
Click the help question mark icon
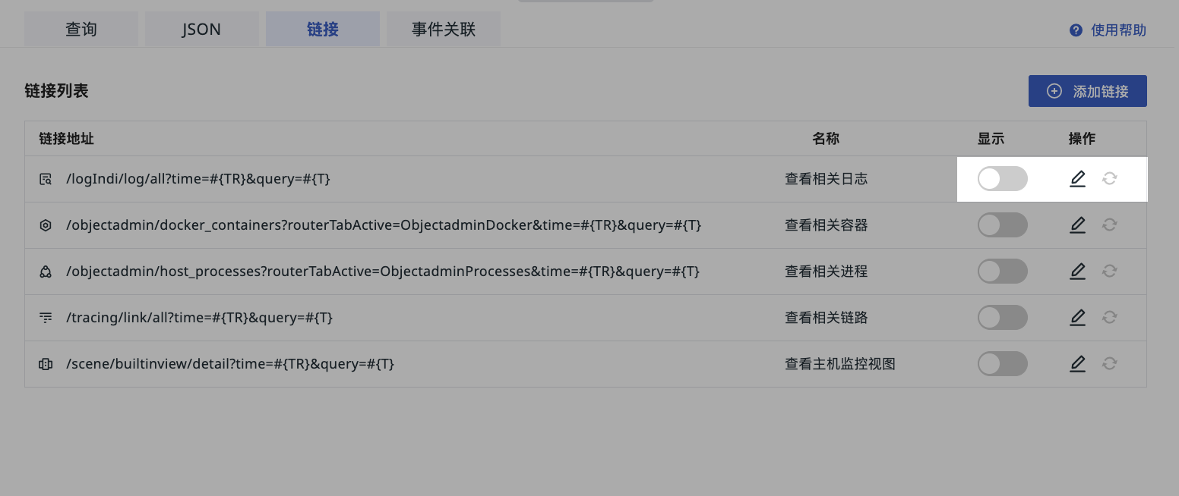[1075, 30]
